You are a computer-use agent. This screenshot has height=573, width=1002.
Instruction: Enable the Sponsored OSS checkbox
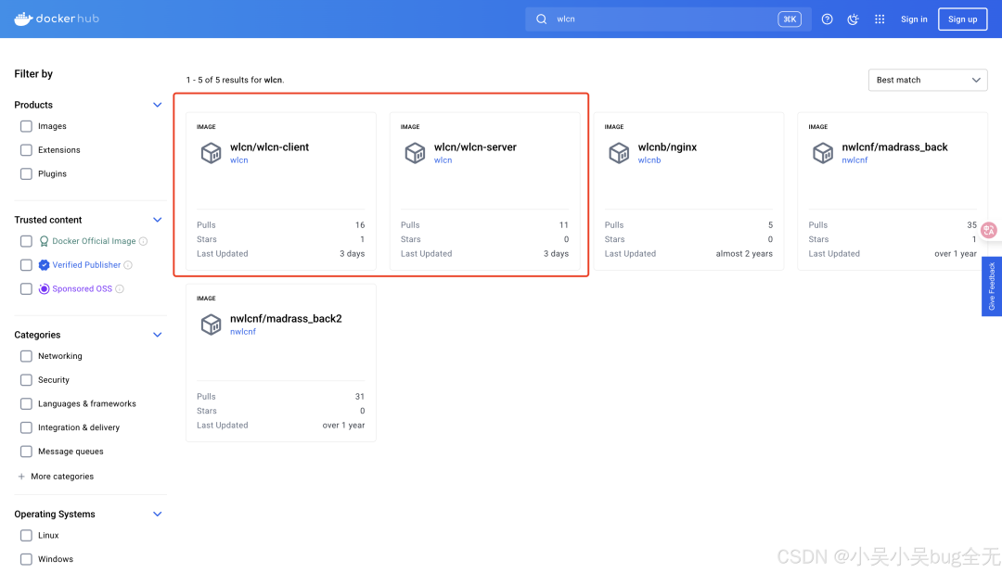click(x=26, y=288)
